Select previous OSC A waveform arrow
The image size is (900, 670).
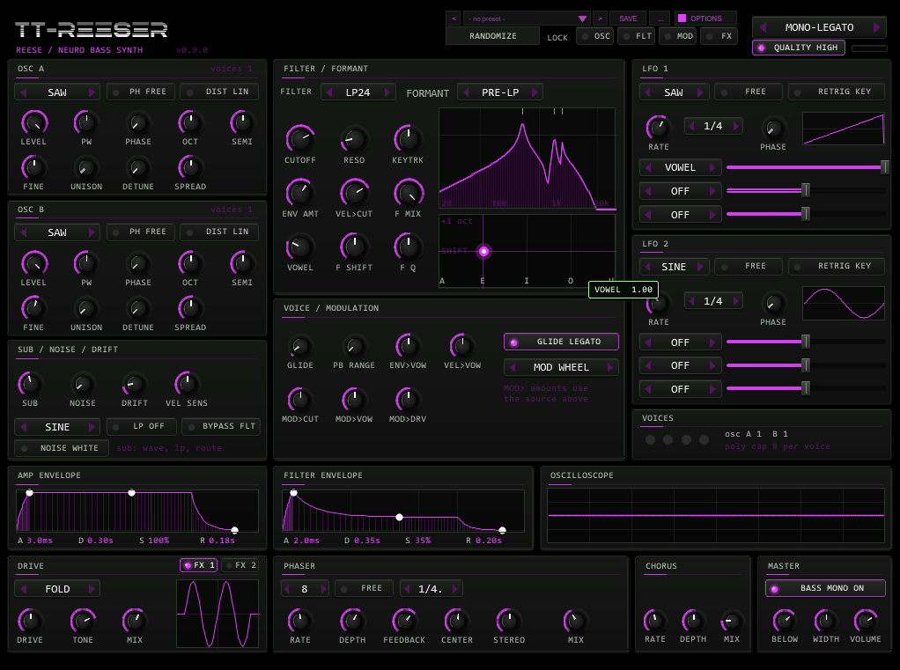24,92
